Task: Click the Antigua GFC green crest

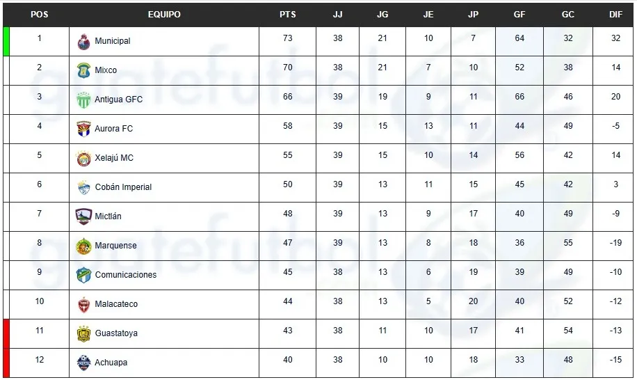Action: click(83, 100)
